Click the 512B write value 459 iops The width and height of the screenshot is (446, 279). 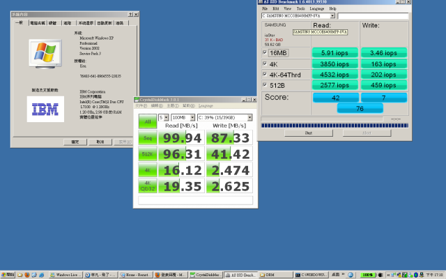384,85
